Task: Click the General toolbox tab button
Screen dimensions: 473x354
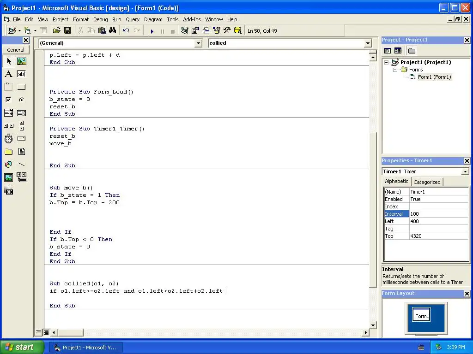Action: [x=16, y=50]
